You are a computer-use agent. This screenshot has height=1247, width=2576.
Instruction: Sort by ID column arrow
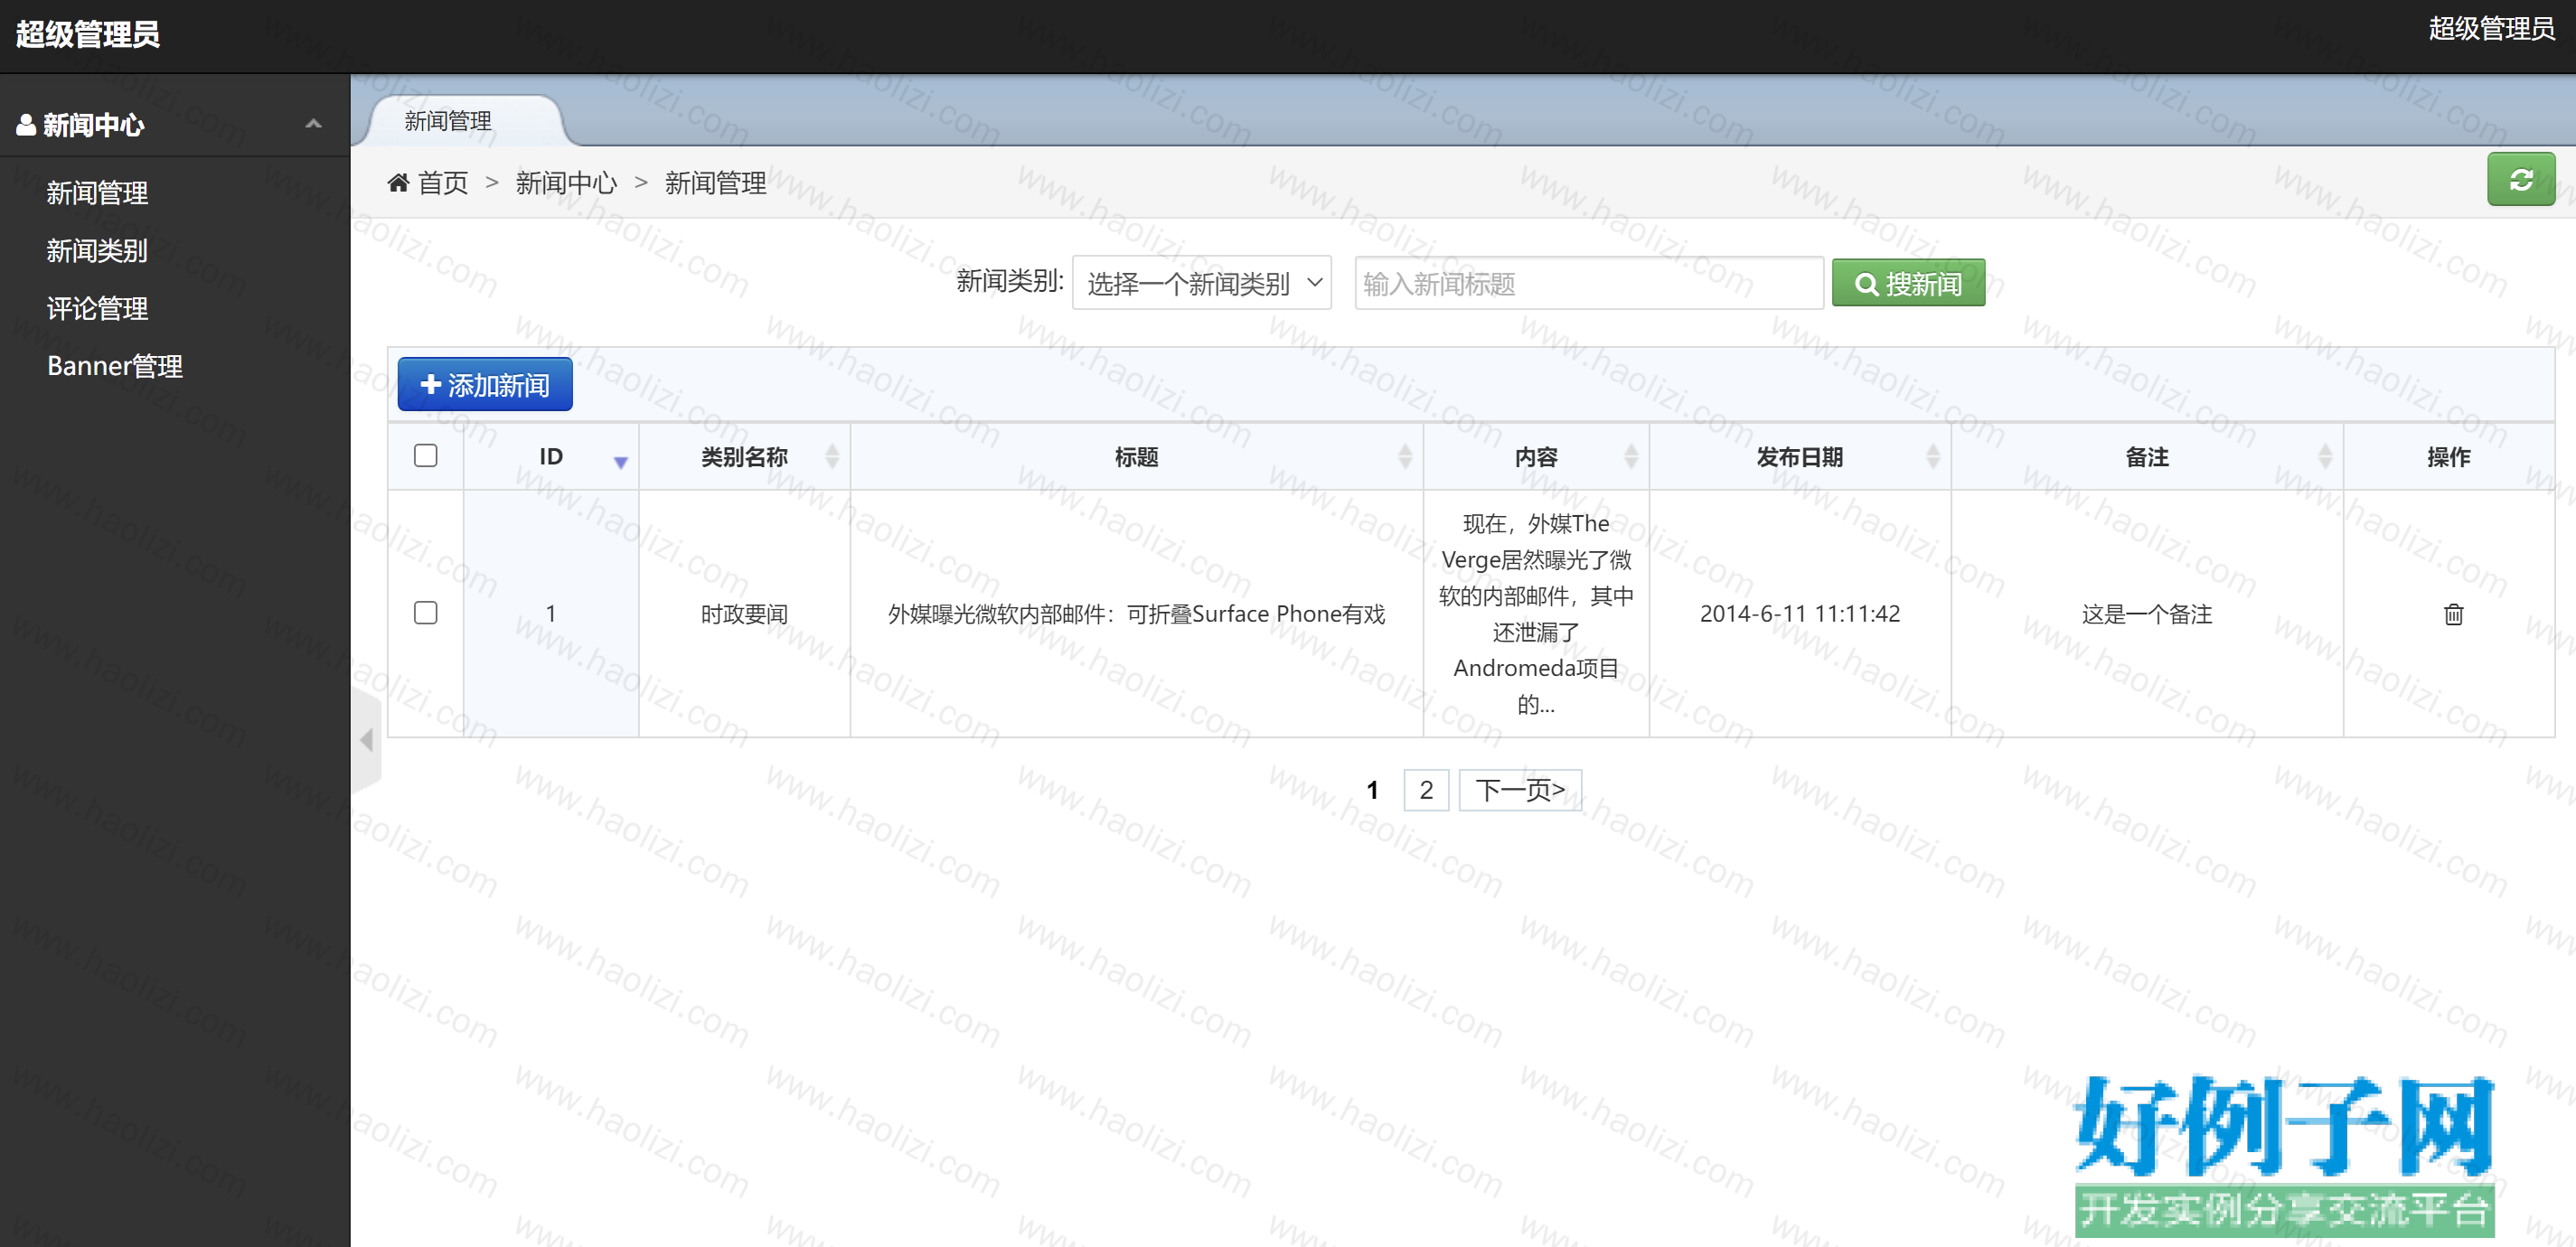click(x=620, y=461)
